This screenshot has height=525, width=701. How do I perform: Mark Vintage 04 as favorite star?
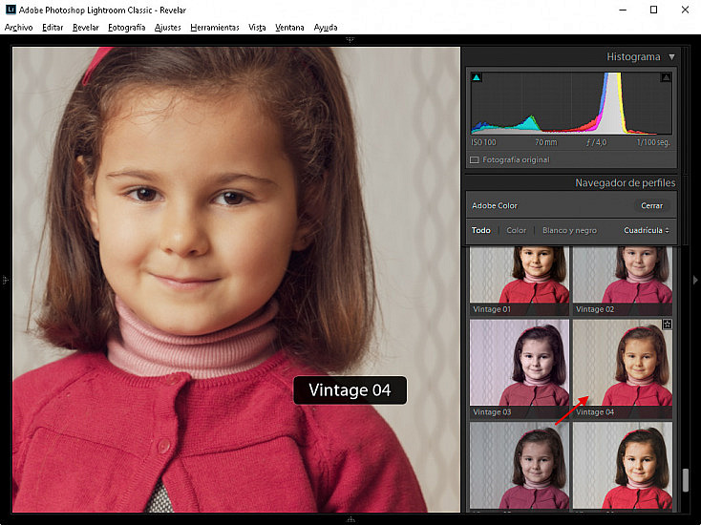coord(667,325)
